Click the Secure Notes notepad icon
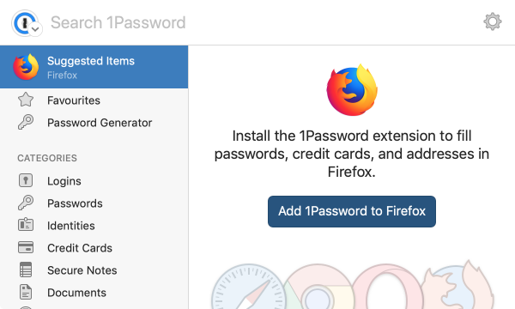 point(26,270)
